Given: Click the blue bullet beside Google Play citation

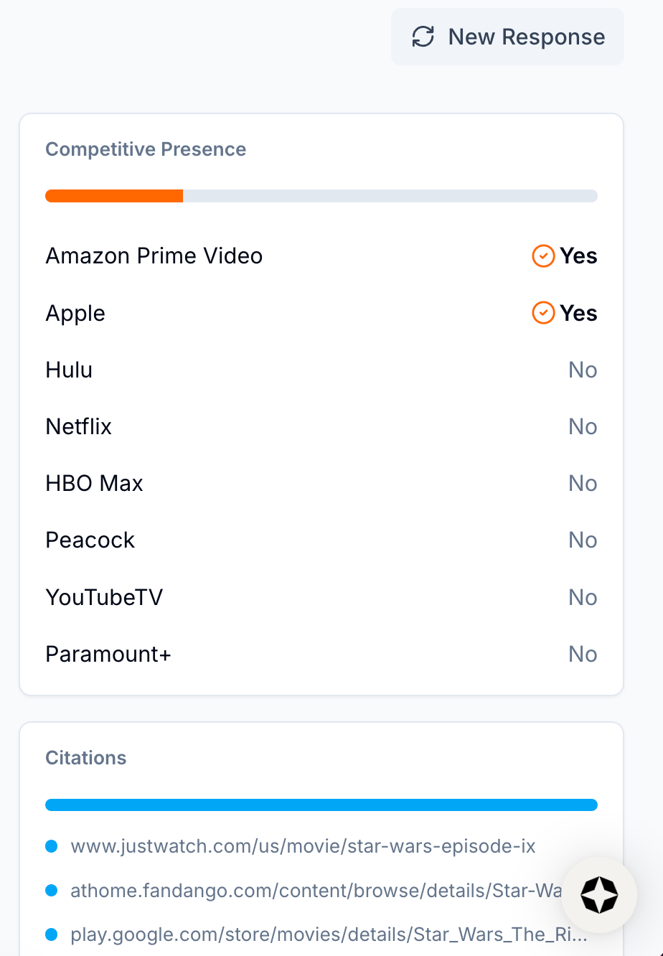Looking at the screenshot, I should coord(51,935).
